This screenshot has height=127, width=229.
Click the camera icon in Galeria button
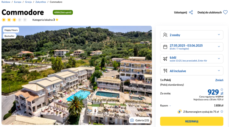pos(132,120)
